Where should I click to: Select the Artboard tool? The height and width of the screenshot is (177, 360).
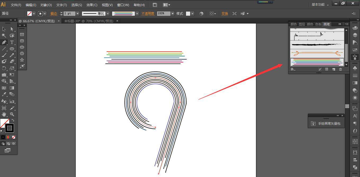point(4,108)
